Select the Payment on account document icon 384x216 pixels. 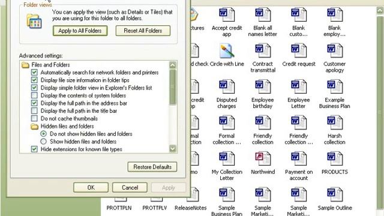299,158
